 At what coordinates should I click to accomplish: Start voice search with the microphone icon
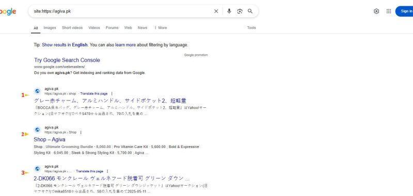tap(229, 11)
